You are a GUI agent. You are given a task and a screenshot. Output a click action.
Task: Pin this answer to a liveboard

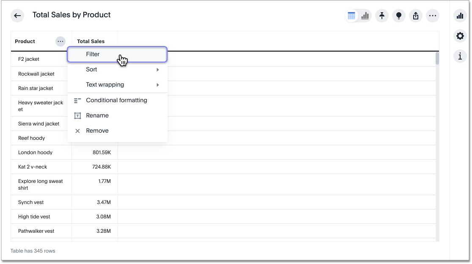[x=382, y=16]
